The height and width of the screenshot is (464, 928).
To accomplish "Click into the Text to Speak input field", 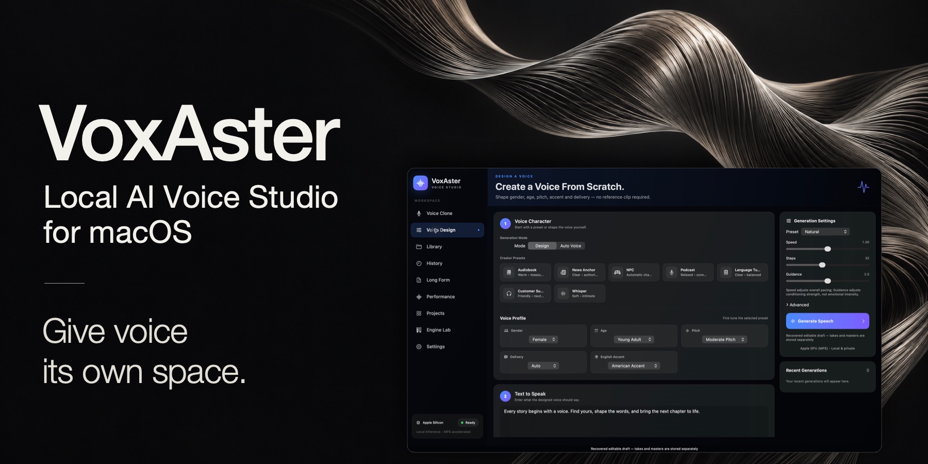I will (634, 421).
